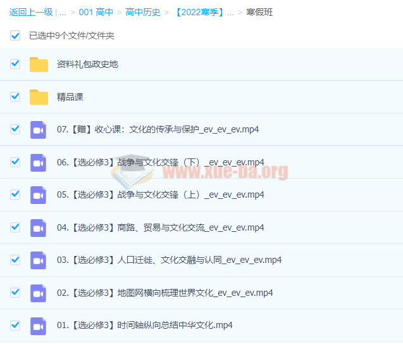Open file name 07.【赠】收心课：文化的传承与保护
The image size is (403, 344).
158,129
